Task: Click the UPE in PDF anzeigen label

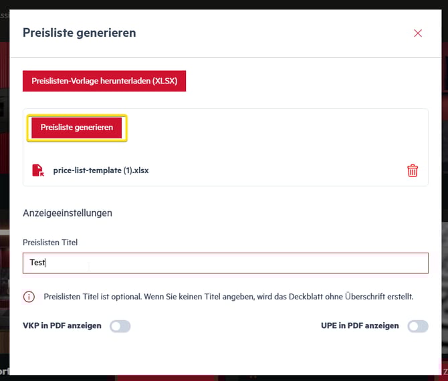Action: 360,326
